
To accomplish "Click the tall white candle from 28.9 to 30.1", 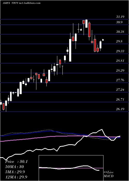I will pos(70,50).
